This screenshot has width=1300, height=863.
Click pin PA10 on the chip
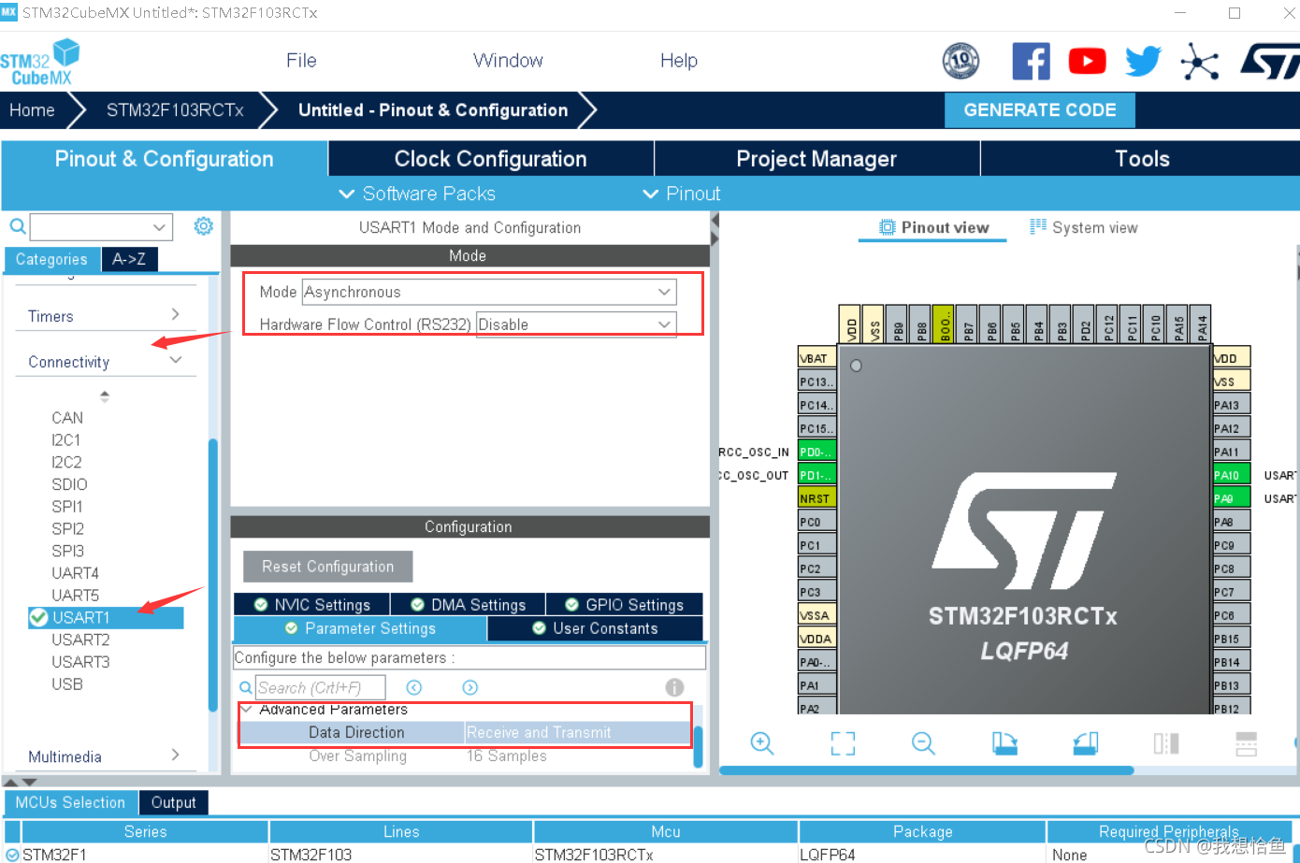[x=1231, y=475]
